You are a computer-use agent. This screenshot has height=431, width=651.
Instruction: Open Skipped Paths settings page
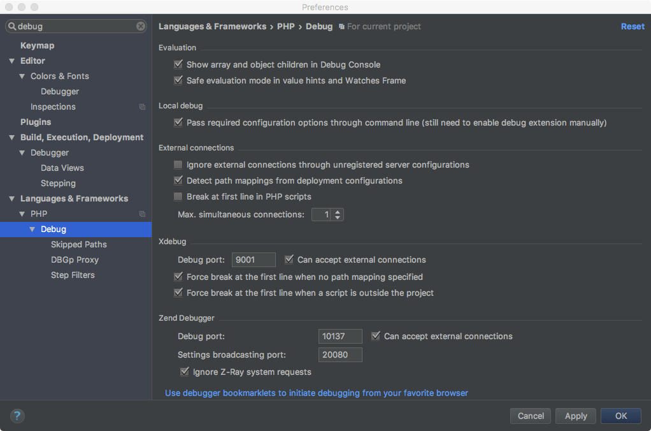(79, 245)
